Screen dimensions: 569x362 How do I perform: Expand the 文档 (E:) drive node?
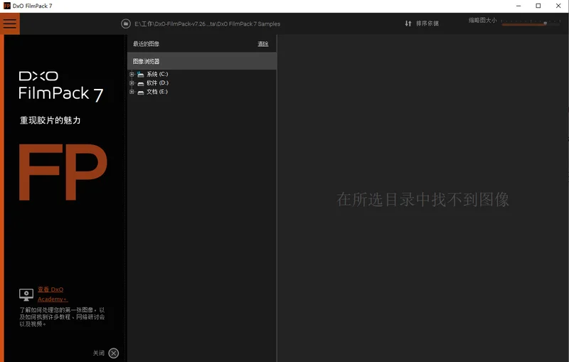[132, 92]
